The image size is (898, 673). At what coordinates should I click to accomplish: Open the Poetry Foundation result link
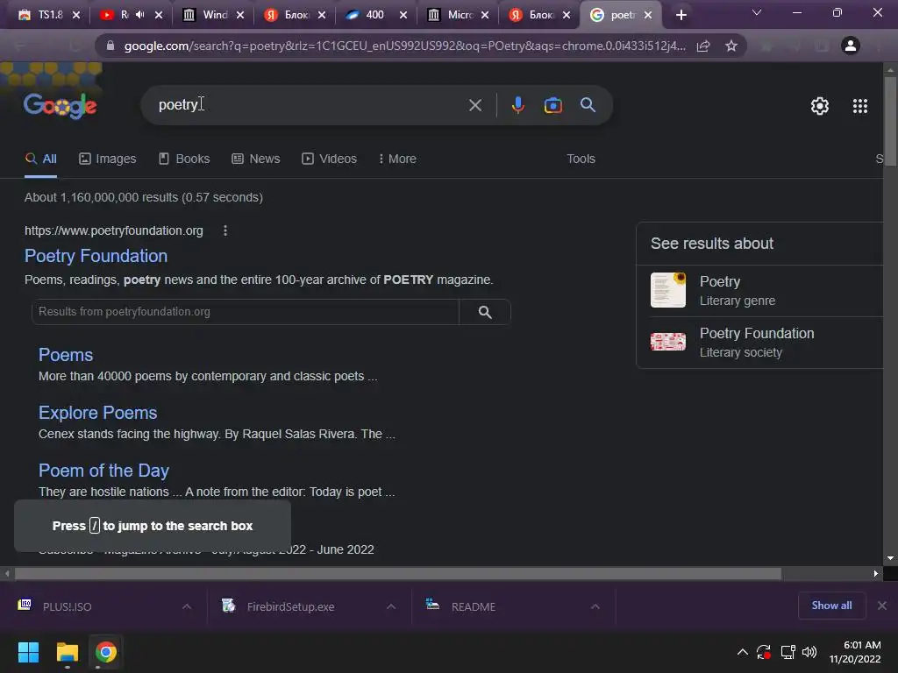pos(96,256)
